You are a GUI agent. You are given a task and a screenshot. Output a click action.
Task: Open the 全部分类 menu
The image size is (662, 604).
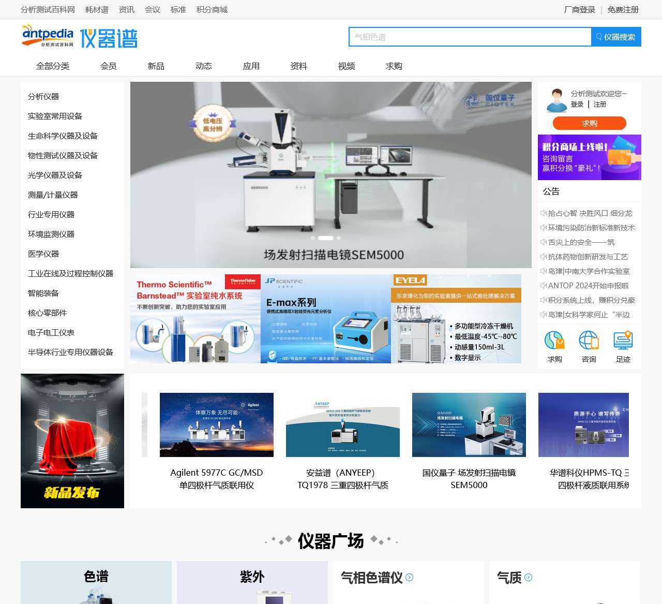click(53, 66)
